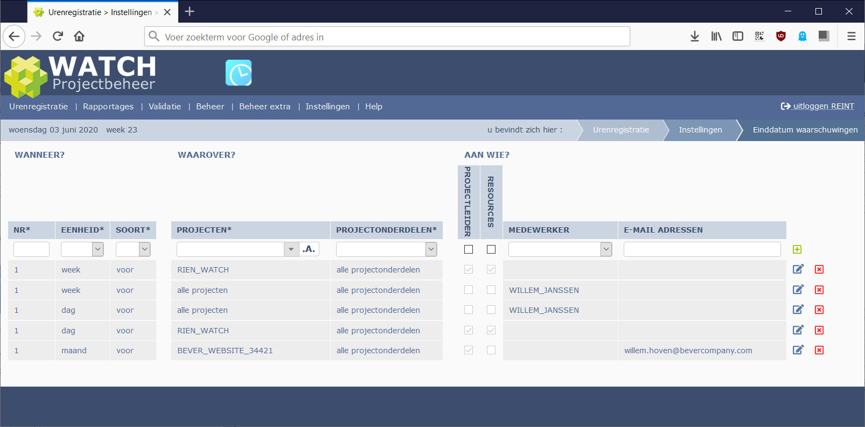Viewport: 865px width, 427px height.
Task: Click the .A. button next to projecten
Action: click(309, 249)
